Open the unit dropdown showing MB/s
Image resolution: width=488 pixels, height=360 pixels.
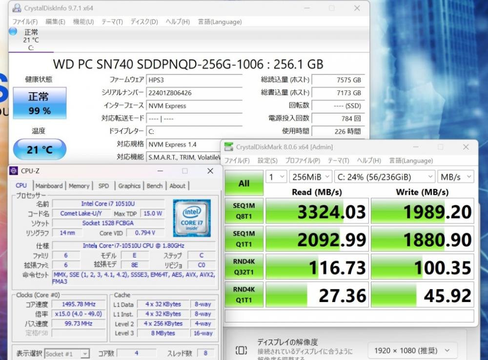[x=456, y=177]
